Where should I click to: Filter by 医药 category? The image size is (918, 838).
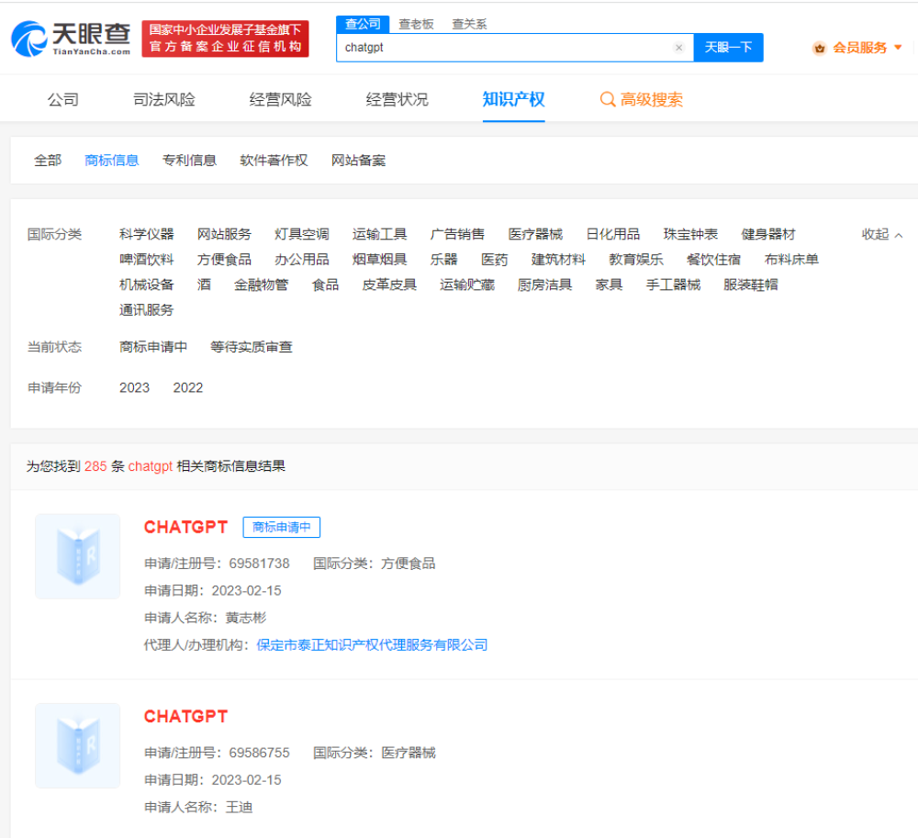[x=495, y=259]
